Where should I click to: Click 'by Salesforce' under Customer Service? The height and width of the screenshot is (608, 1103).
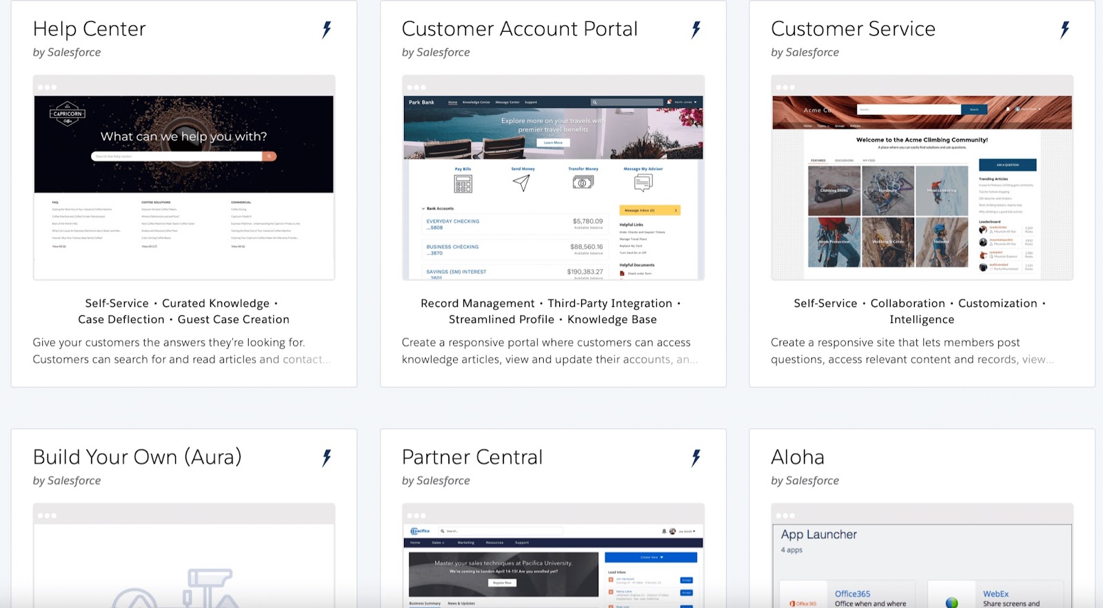[x=805, y=52]
